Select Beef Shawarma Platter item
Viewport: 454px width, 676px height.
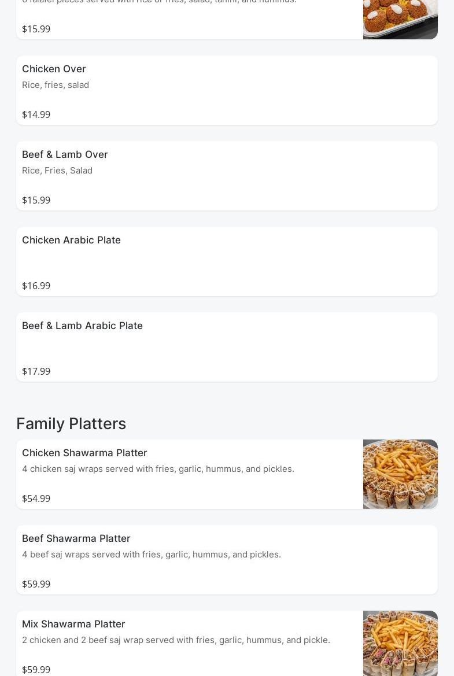(x=227, y=560)
